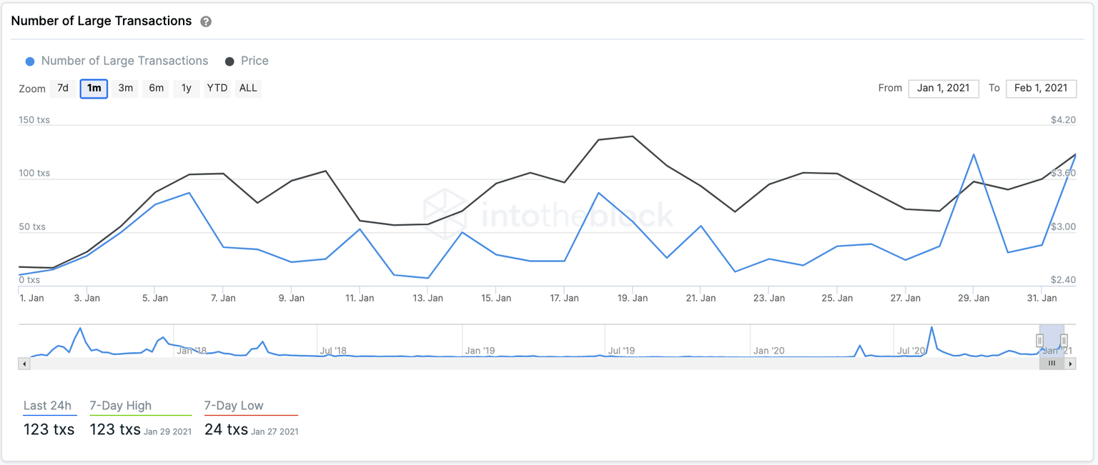Viewport: 1098px width, 465px height.
Task: Open the To date picker
Action: click(x=1041, y=88)
